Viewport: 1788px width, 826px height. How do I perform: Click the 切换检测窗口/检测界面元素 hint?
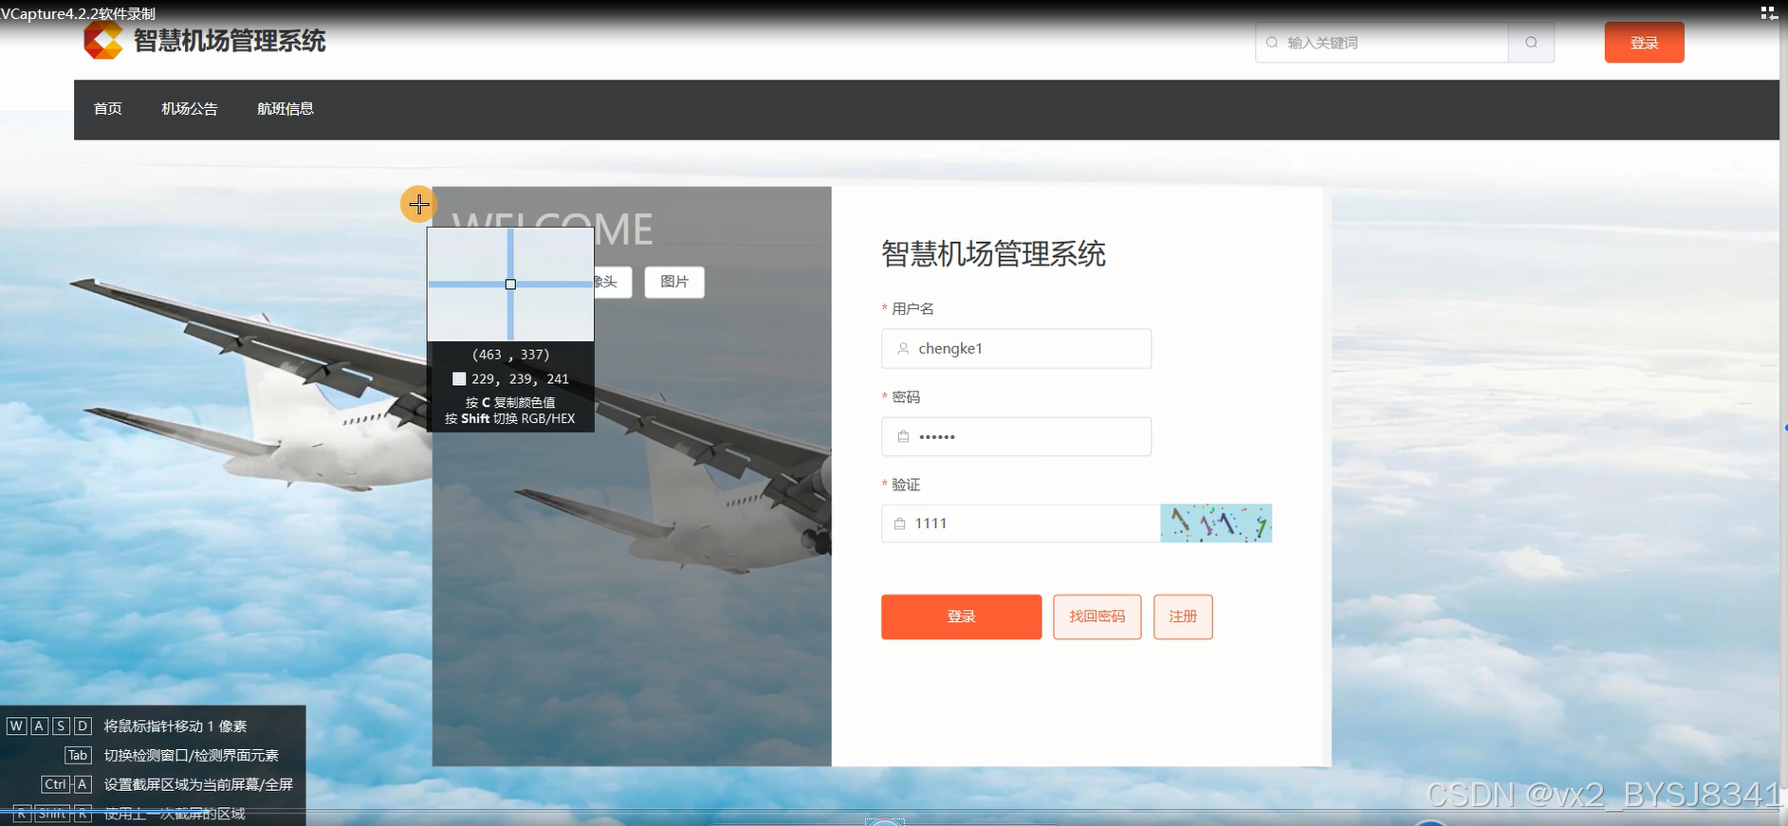(x=192, y=756)
